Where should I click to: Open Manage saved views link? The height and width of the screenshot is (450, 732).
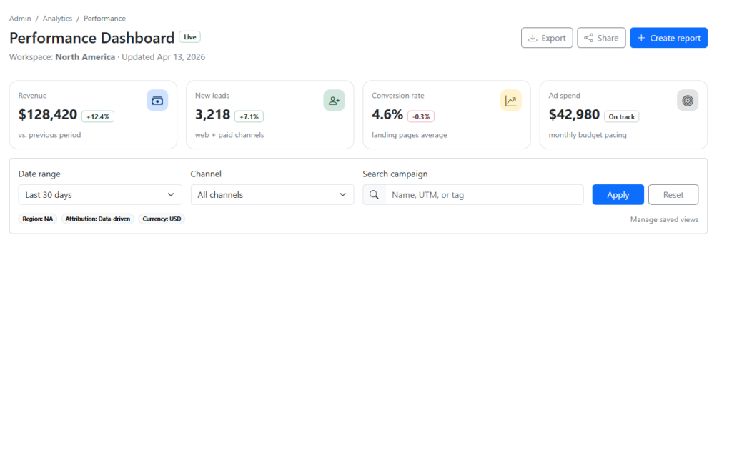pos(664,220)
